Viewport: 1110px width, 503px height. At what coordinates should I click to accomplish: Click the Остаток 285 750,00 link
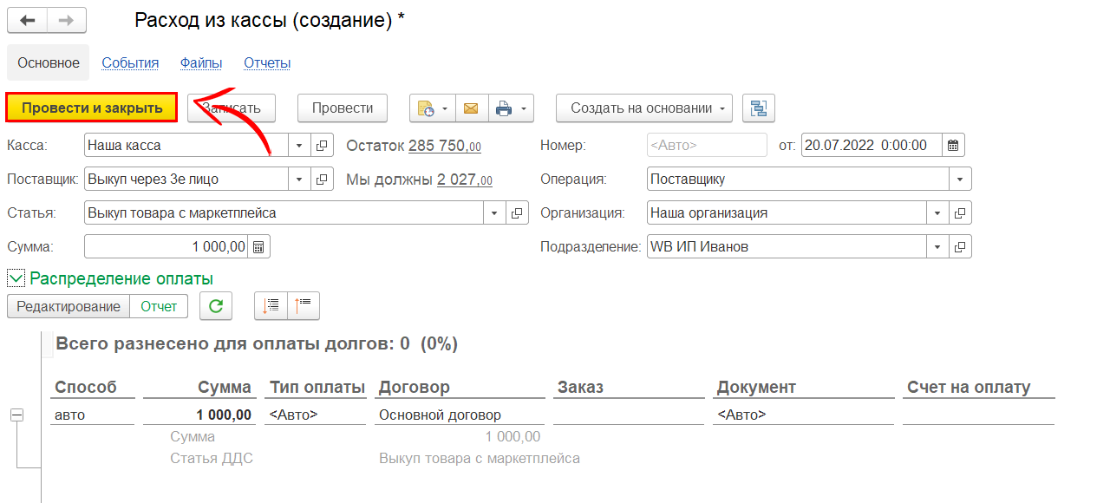(x=444, y=146)
